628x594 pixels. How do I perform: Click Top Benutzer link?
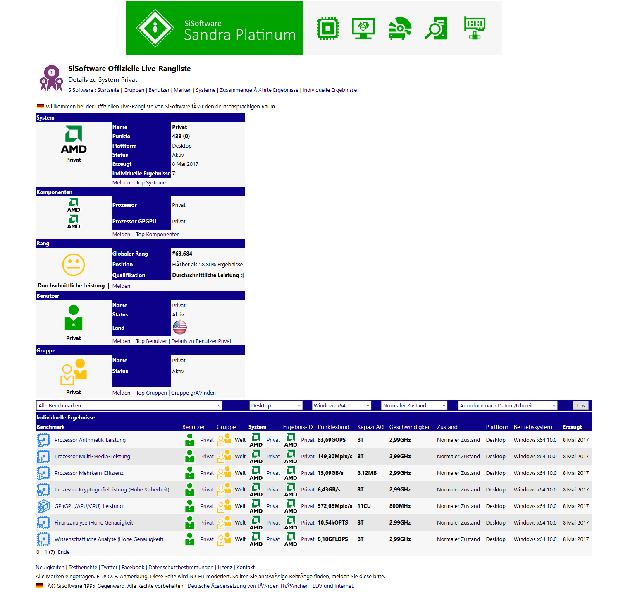coord(152,341)
